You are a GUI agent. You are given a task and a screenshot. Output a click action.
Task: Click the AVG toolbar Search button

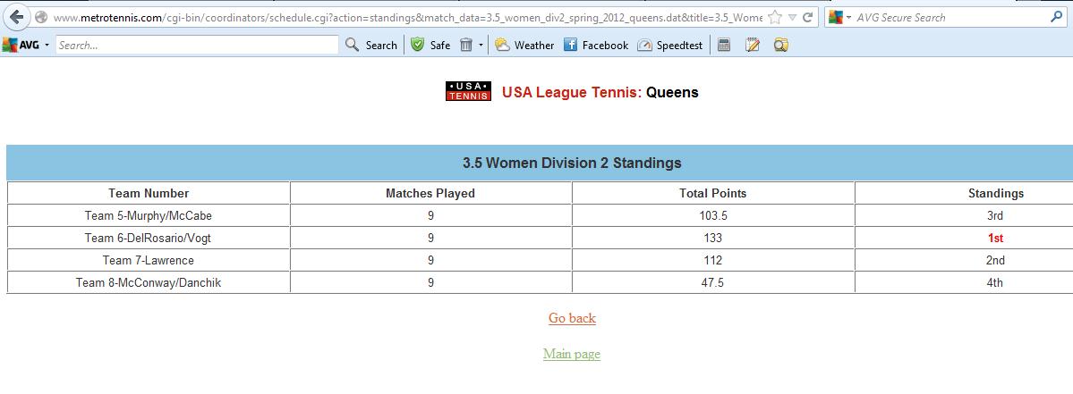[370, 45]
